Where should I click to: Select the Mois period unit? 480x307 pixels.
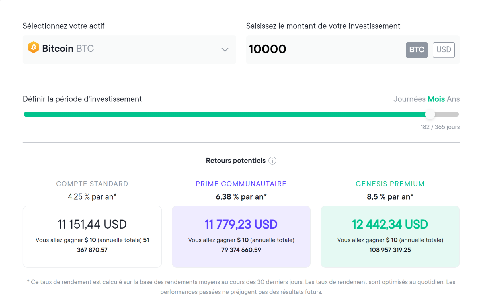436,99
